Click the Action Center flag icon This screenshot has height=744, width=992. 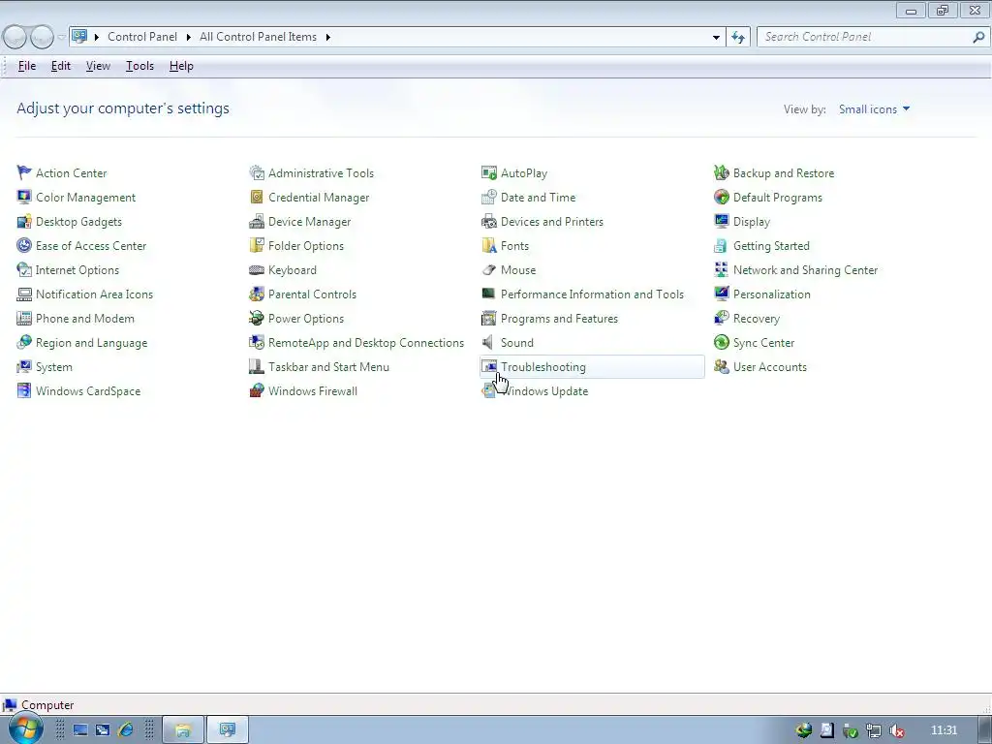click(x=24, y=172)
